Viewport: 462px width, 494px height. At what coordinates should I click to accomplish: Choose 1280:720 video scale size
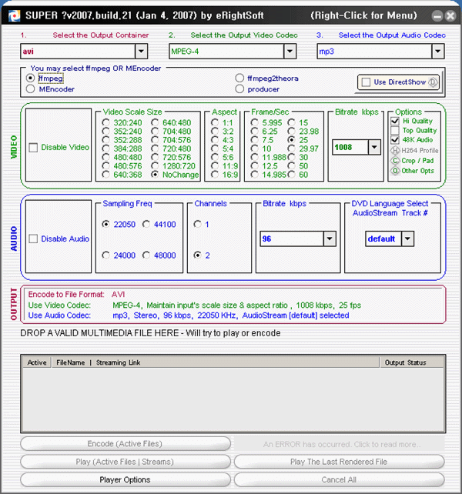click(155, 165)
